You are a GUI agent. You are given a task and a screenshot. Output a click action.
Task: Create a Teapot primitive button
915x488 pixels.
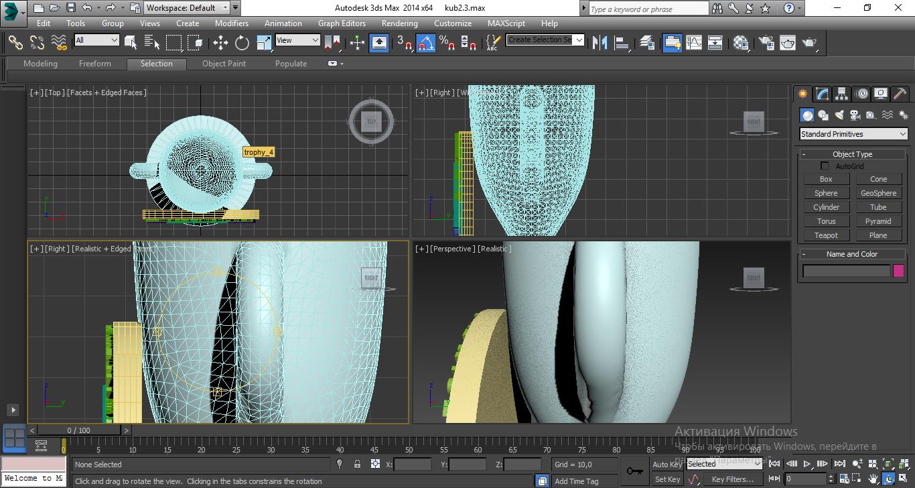[x=826, y=235]
